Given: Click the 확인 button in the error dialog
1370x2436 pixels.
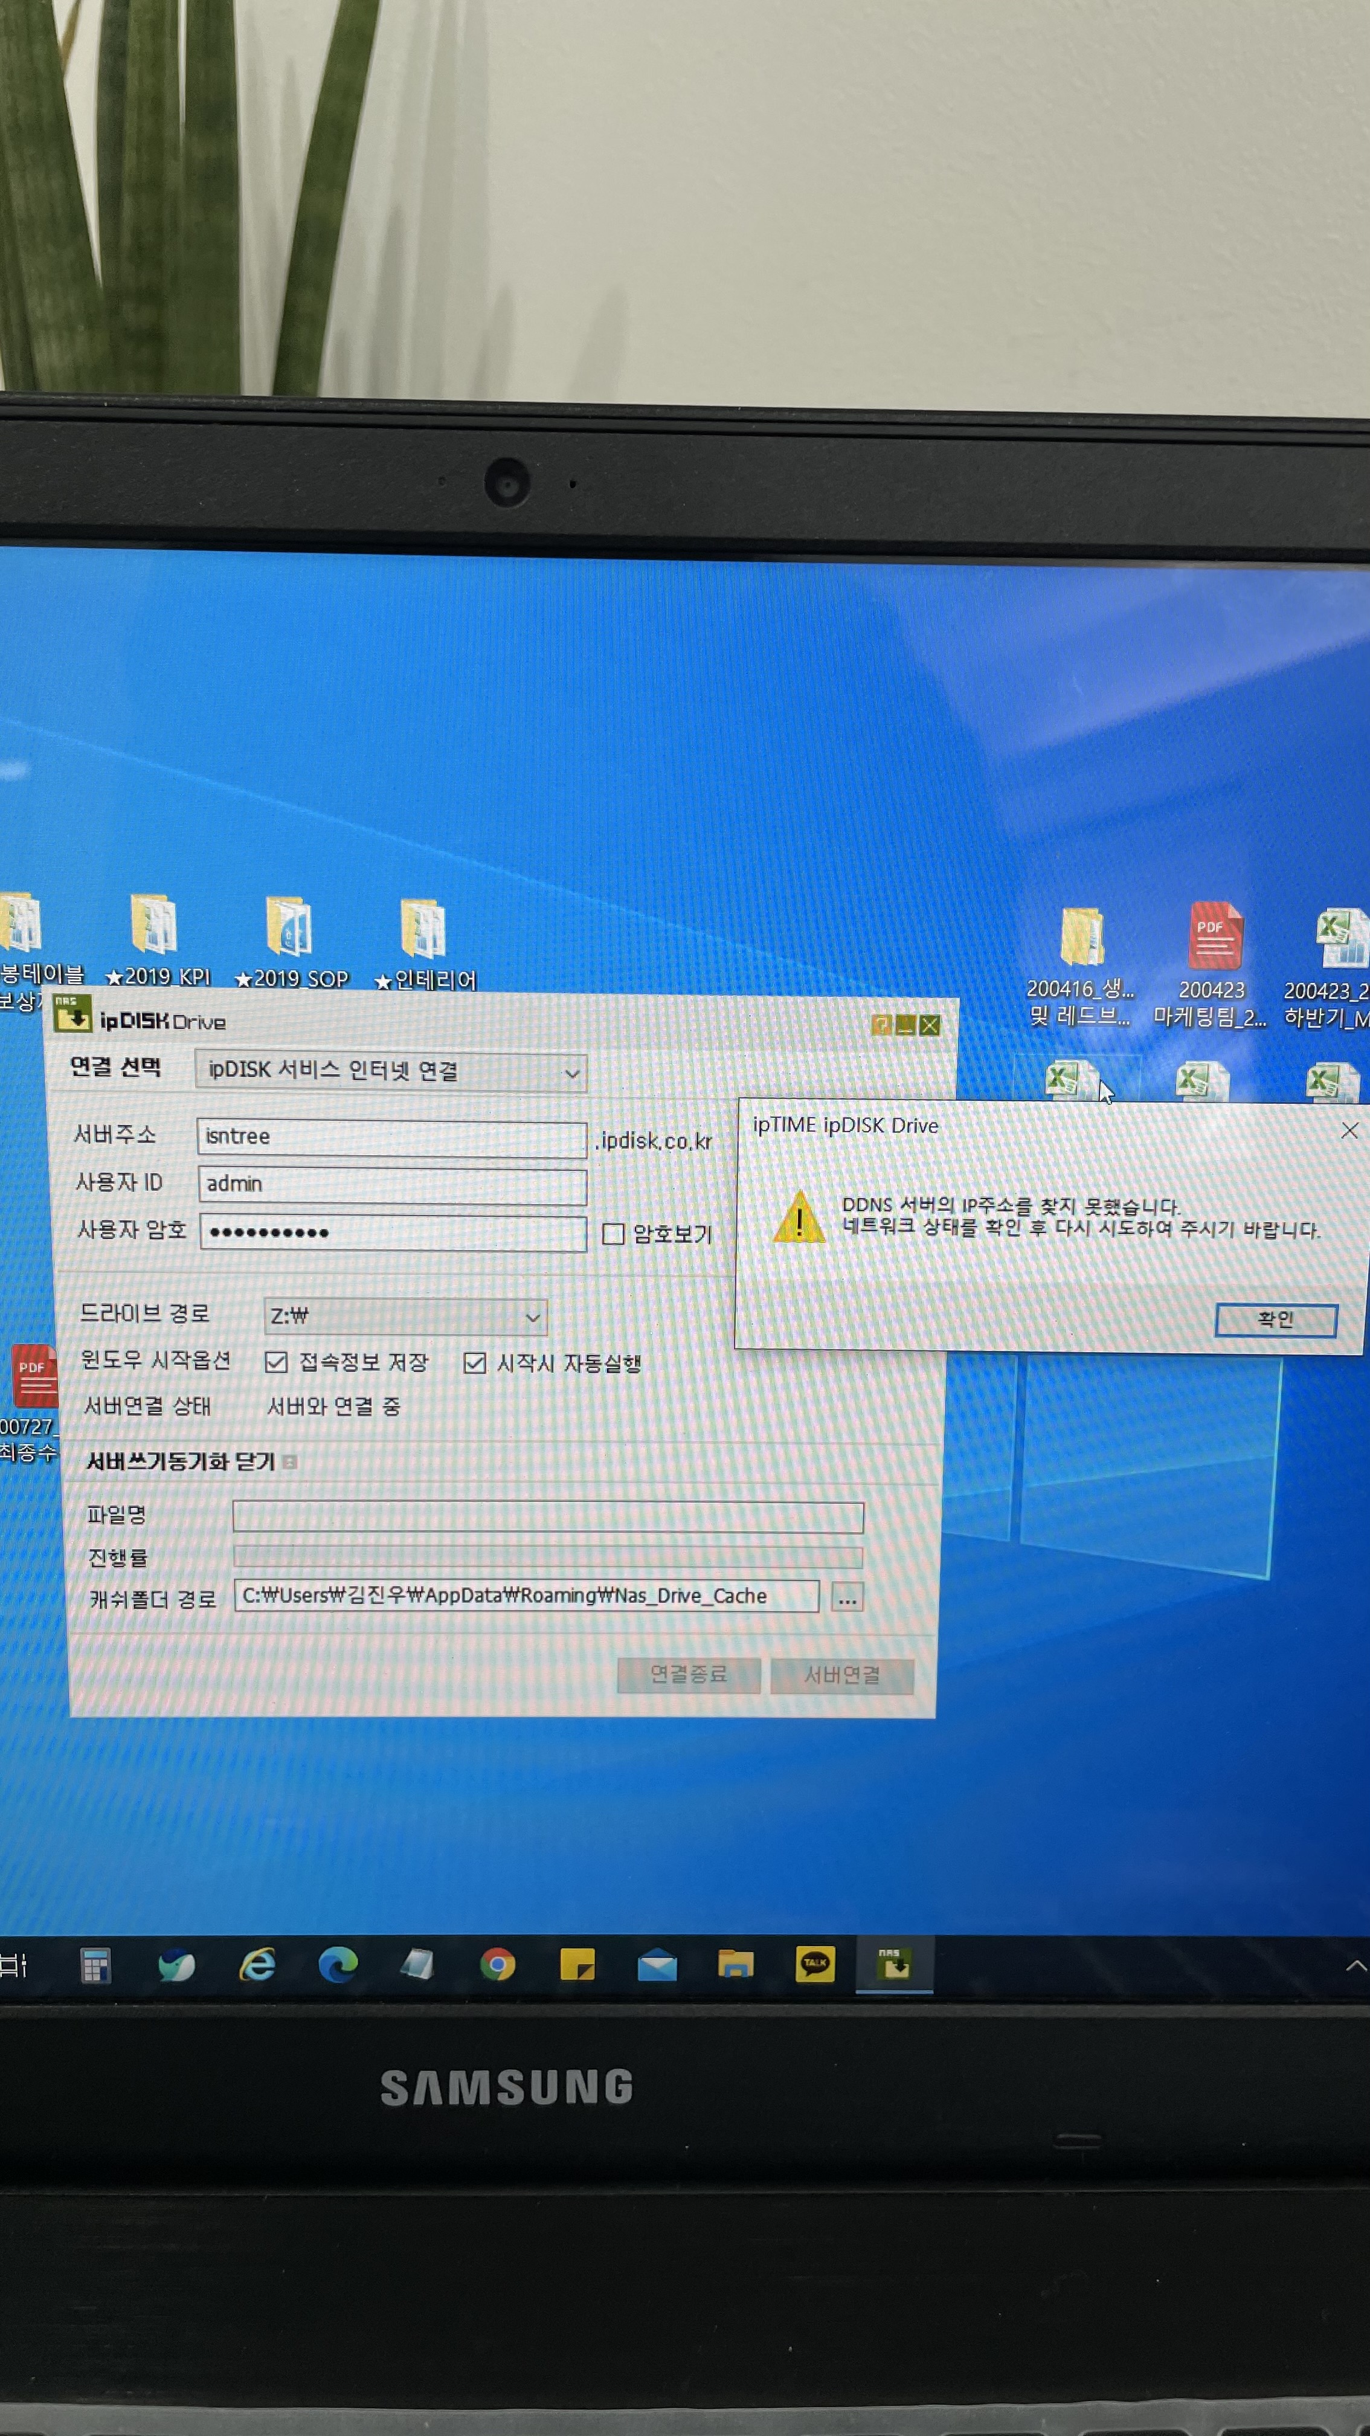Looking at the screenshot, I should click(x=1275, y=1319).
